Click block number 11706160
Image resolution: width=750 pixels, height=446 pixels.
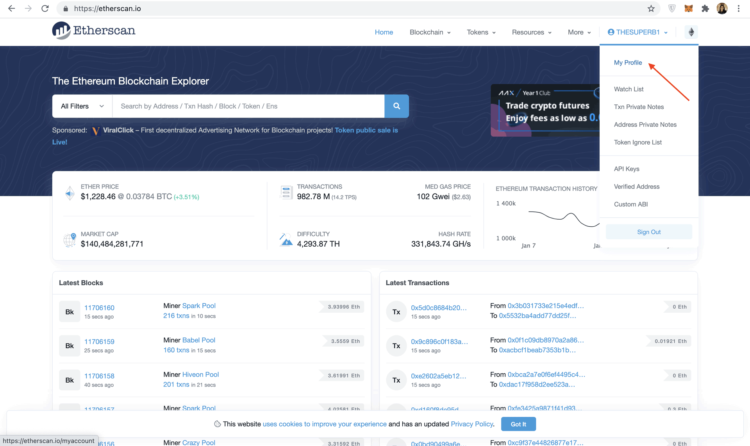coord(99,307)
